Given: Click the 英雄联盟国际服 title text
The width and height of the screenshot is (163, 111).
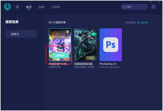Looking at the screenshot, I should [x=83, y=64].
